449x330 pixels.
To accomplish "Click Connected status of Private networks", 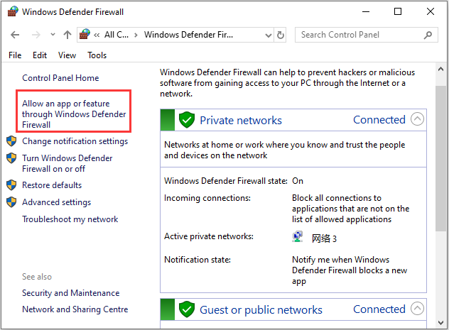I will (379, 120).
